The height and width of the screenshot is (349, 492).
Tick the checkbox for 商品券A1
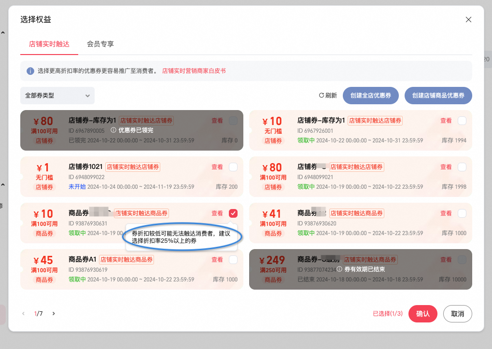[233, 260]
